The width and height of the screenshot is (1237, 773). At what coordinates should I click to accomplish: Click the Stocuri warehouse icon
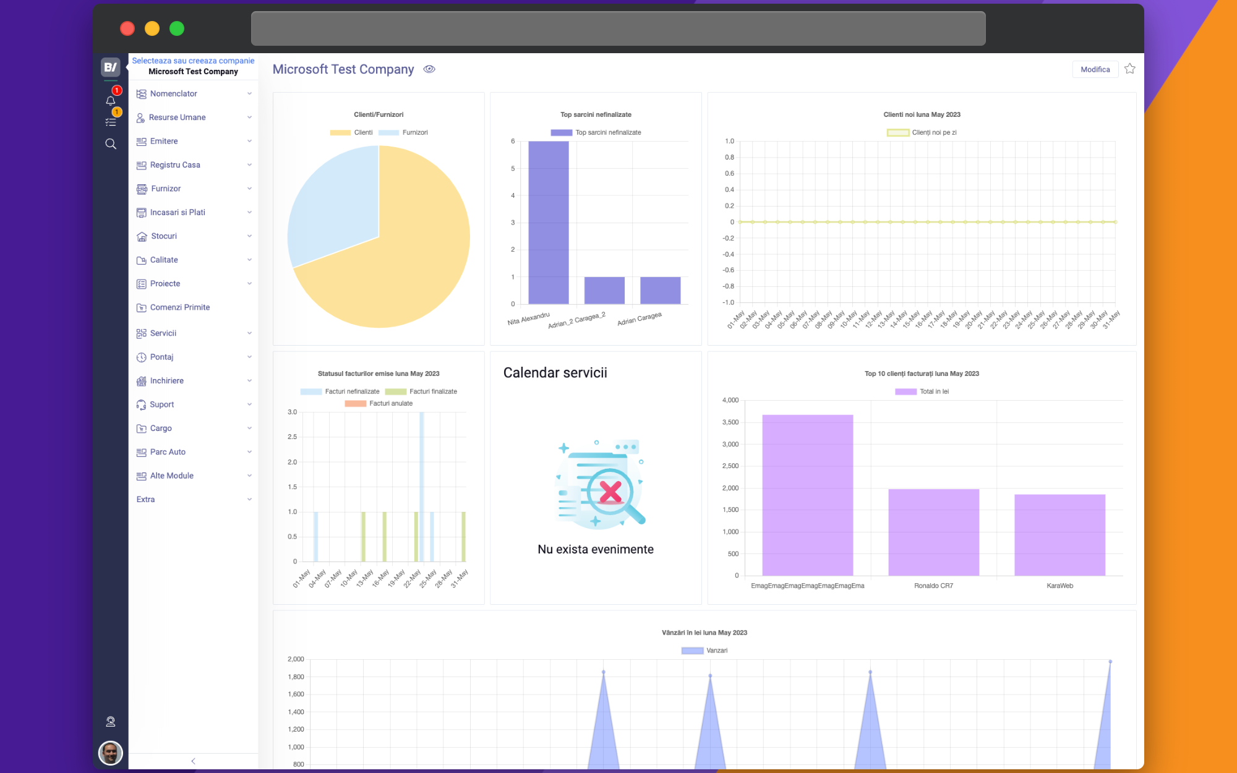[x=142, y=236]
